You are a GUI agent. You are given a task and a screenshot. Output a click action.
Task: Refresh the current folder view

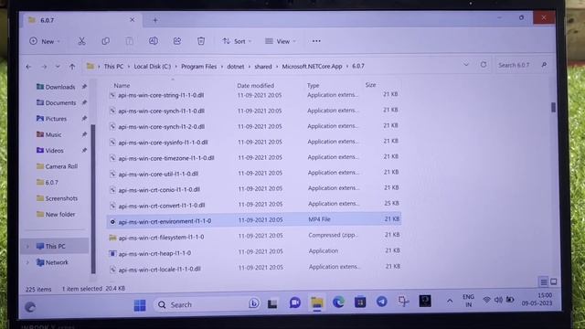484,65
